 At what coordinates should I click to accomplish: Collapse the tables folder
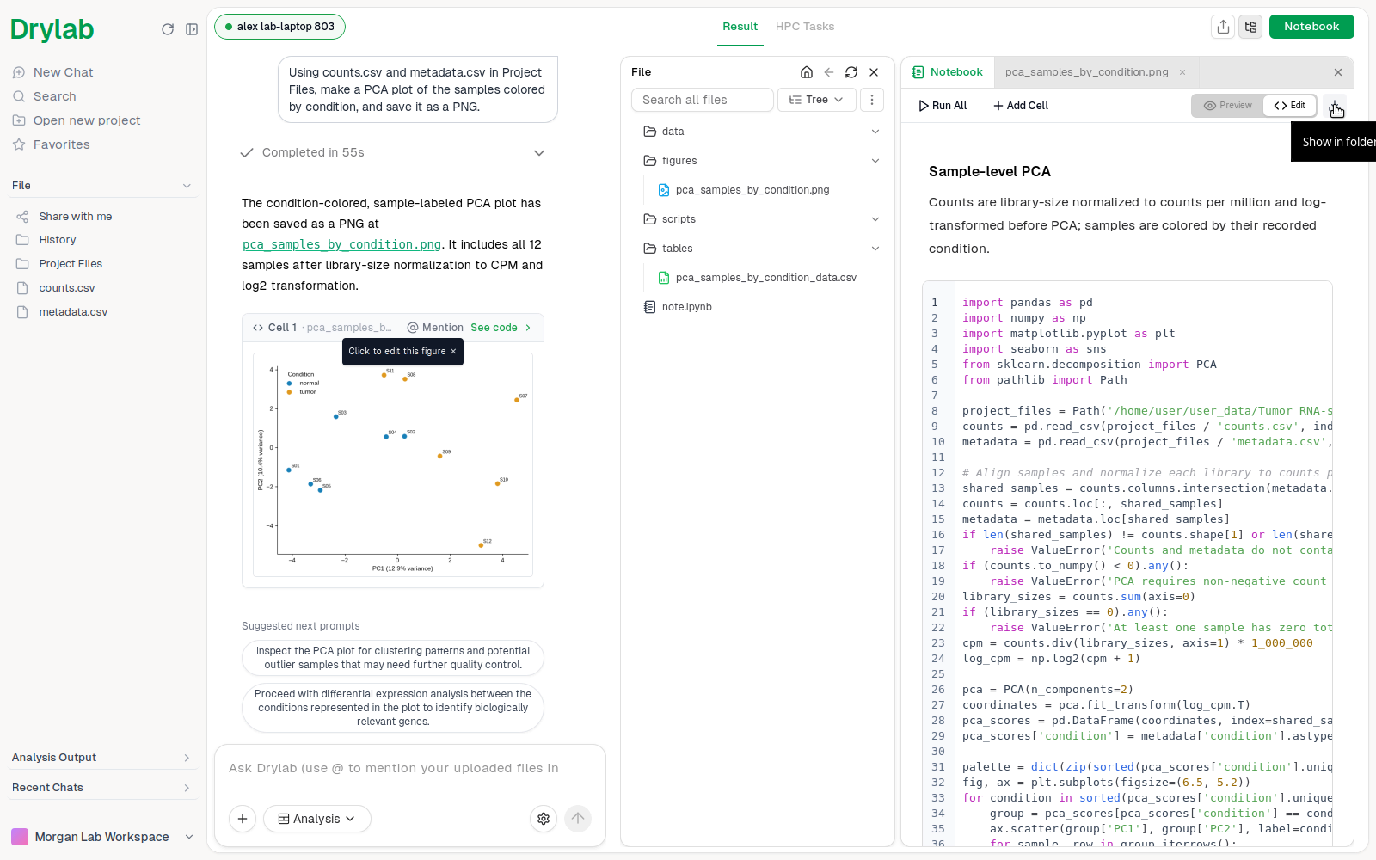pyautogui.click(x=875, y=249)
